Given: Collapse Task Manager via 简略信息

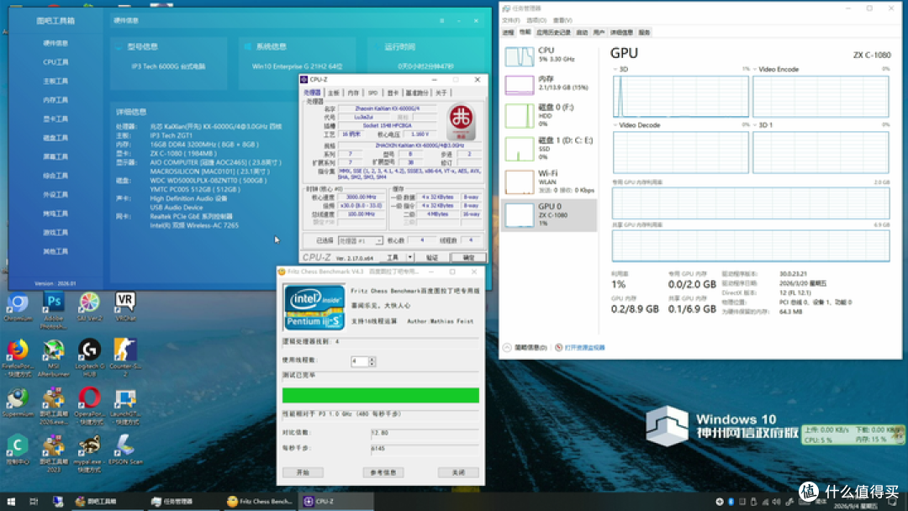Looking at the screenshot, I should coord(525,348).
